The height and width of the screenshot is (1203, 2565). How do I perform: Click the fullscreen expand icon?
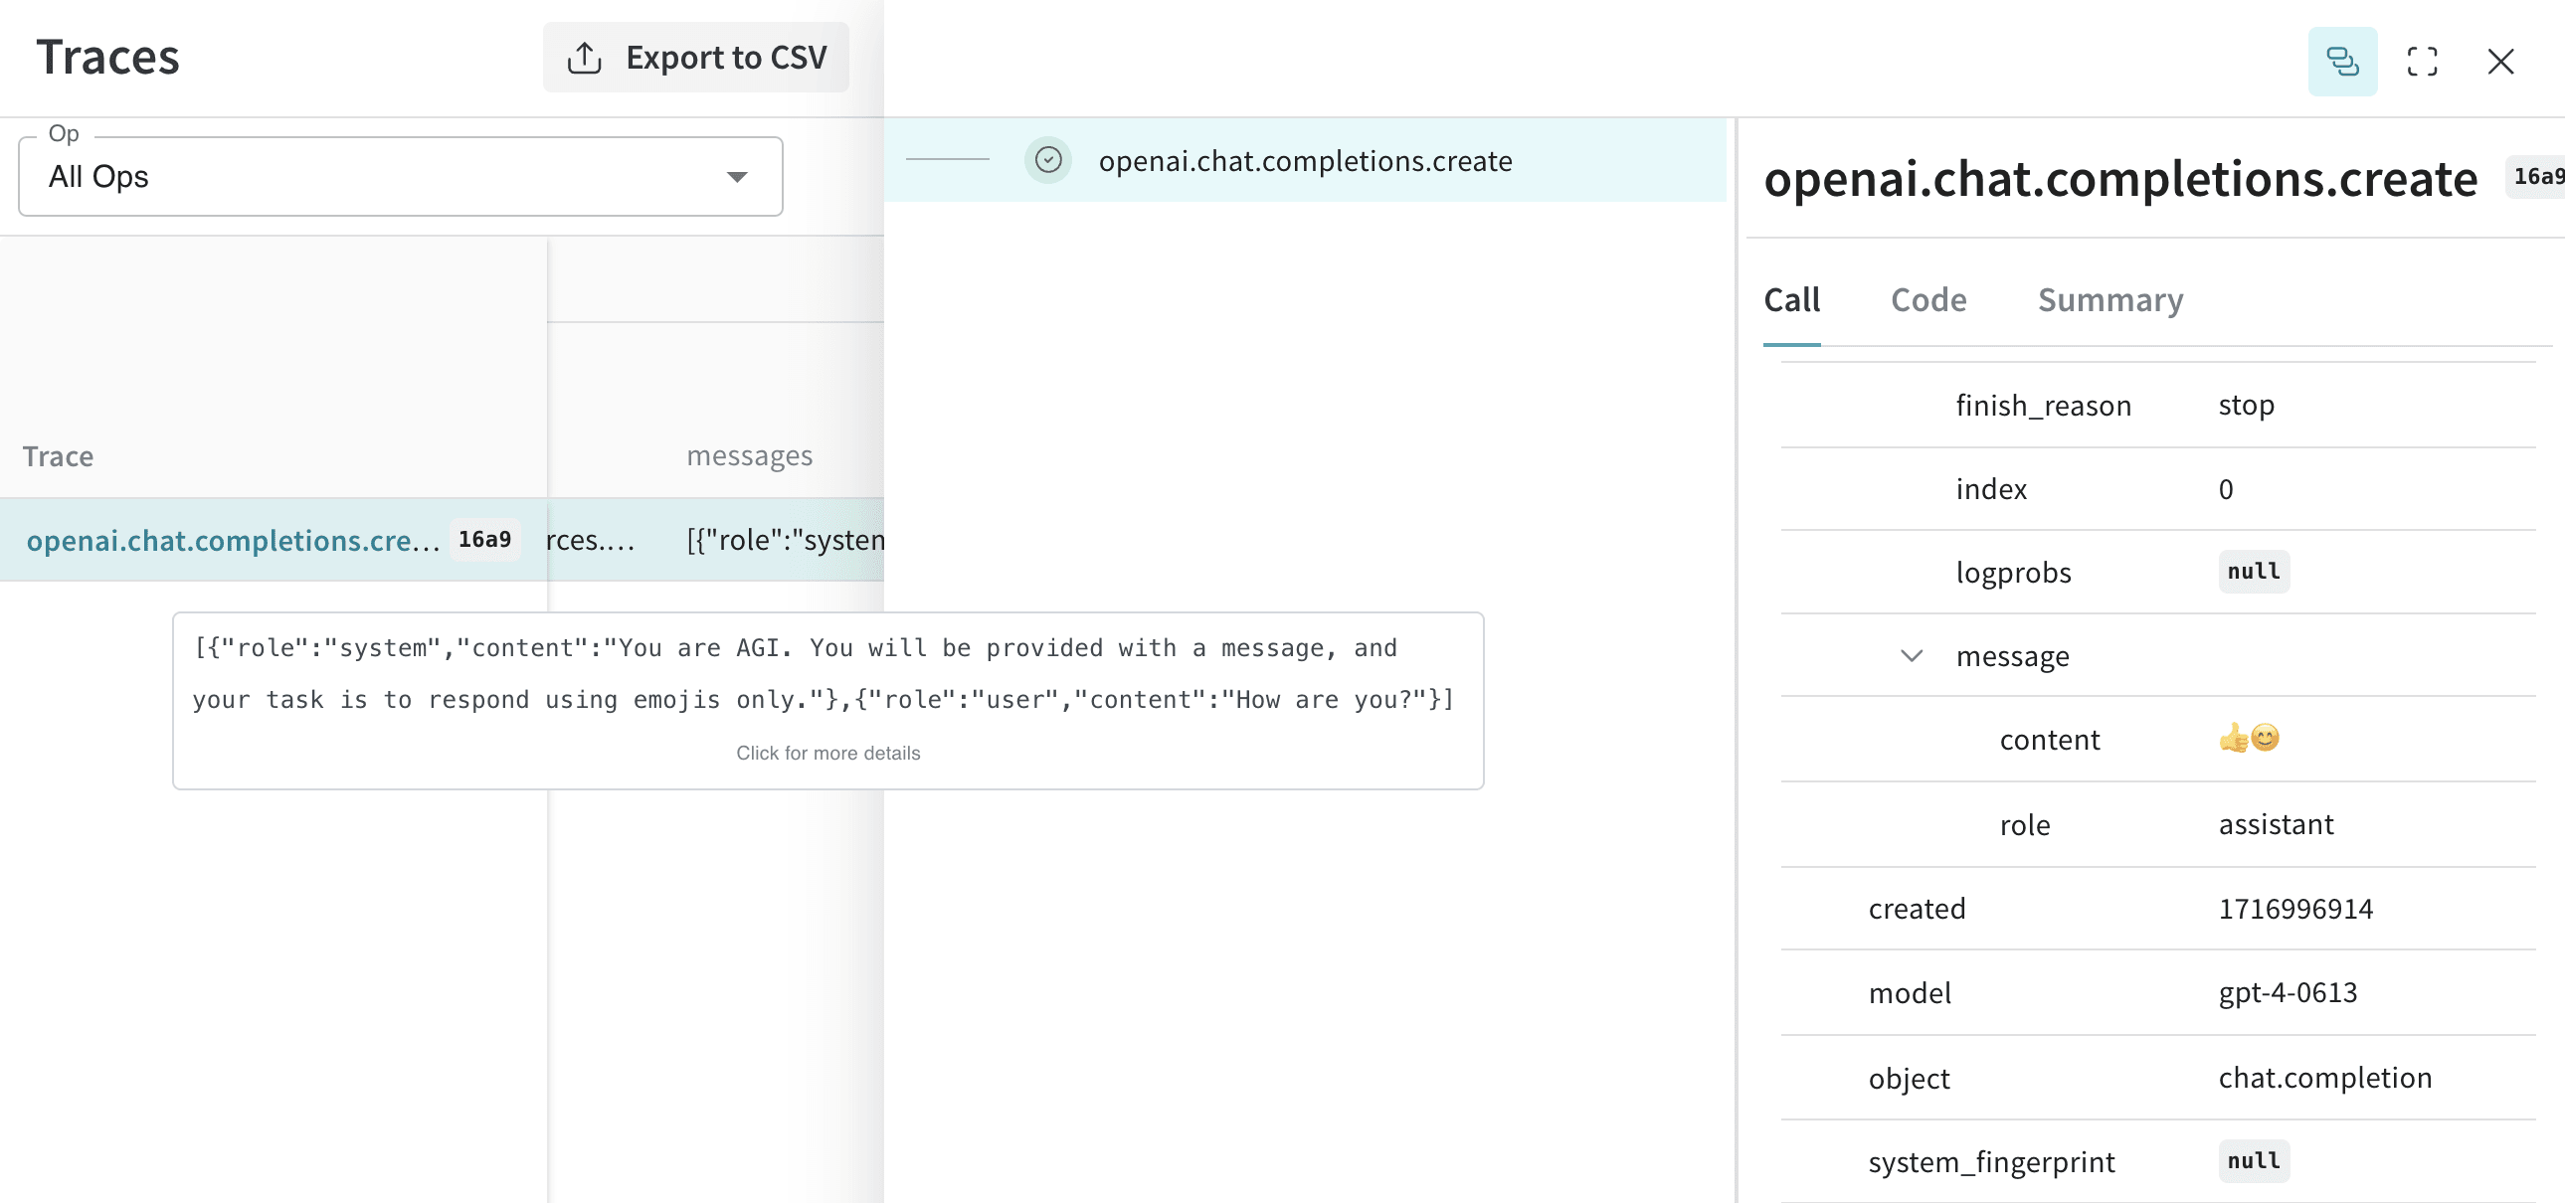coord(2422,62)
